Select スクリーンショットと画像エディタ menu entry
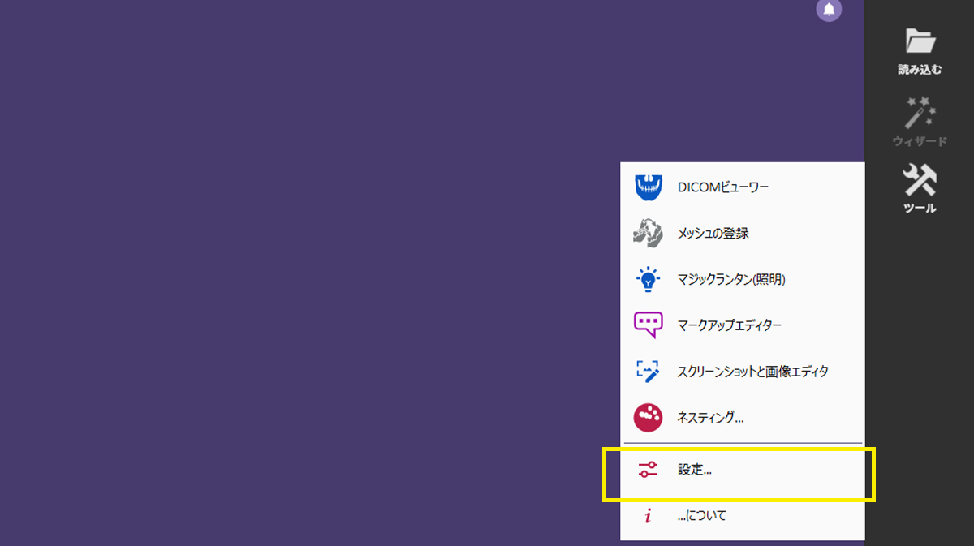Image resolution: width=974 pixels, height=546 pixels. pyautogui.click(x=742, y=372)
